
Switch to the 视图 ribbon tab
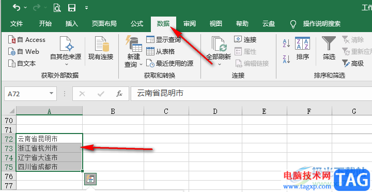click(x=215, y=24)
